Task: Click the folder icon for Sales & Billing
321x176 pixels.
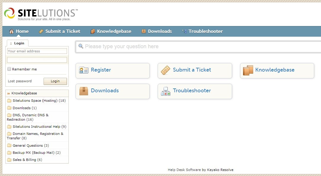Action: [9, 160]
